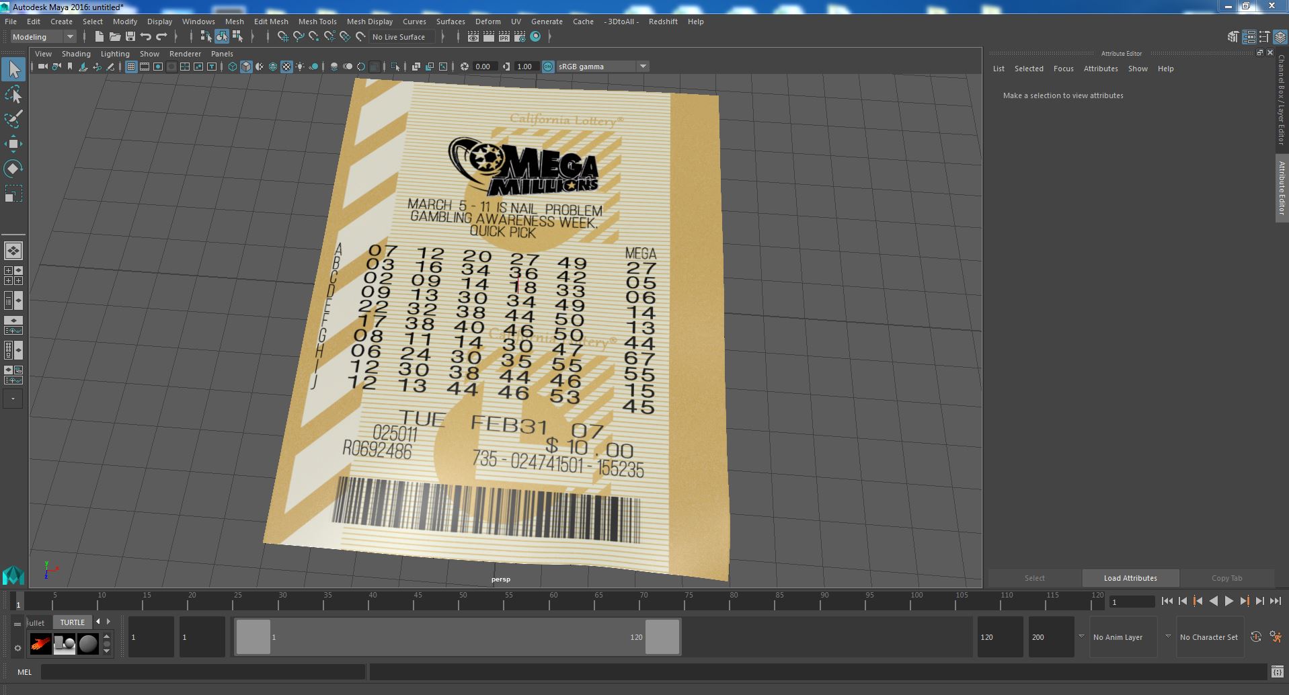Open the Edit Mesh menu

pos(271,22)
